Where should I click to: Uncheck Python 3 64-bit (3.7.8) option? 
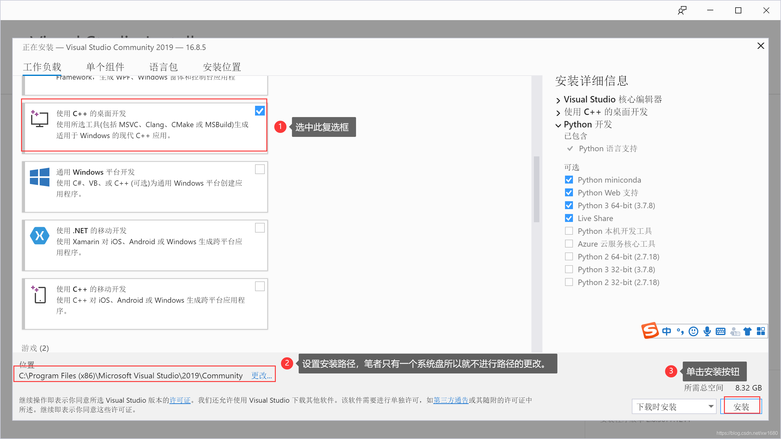pos(569,205)
